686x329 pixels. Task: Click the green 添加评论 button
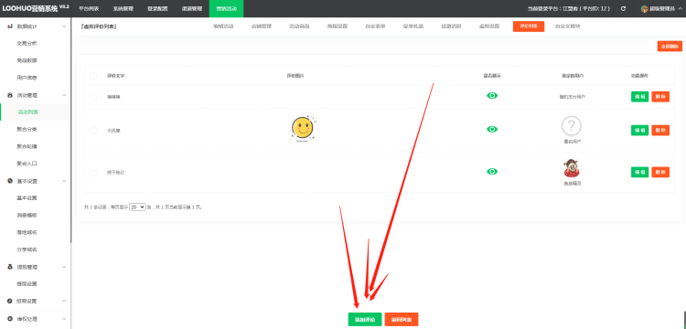coord(365,319)
